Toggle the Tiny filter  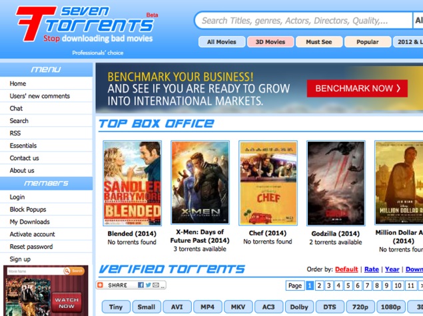click(x=116, y=307)
